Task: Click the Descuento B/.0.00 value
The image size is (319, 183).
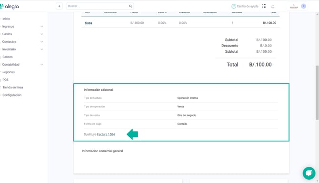Action: pos(266,46)
